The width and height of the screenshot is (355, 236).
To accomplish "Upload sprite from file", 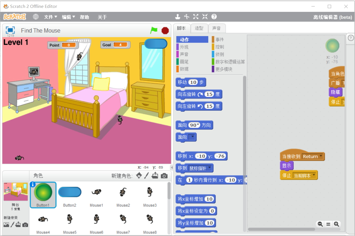I will click(155, 176).
